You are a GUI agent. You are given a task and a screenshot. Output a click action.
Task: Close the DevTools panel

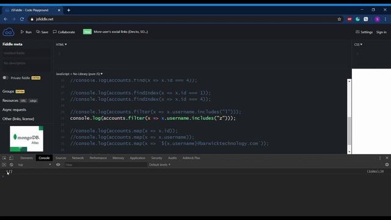tap(387, 158)
